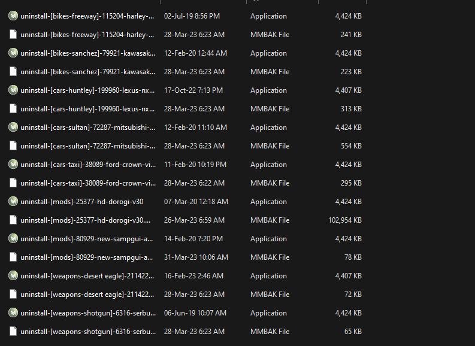The image size is (475, 346).
Task: Select the uninstall-[cars-huntley]-199960-lexus name dated 17-Oct-22
Action: point(87,90)
